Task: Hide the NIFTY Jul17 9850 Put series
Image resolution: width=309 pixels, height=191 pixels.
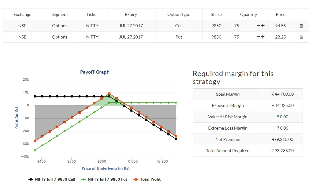Action: click(104, 179)
